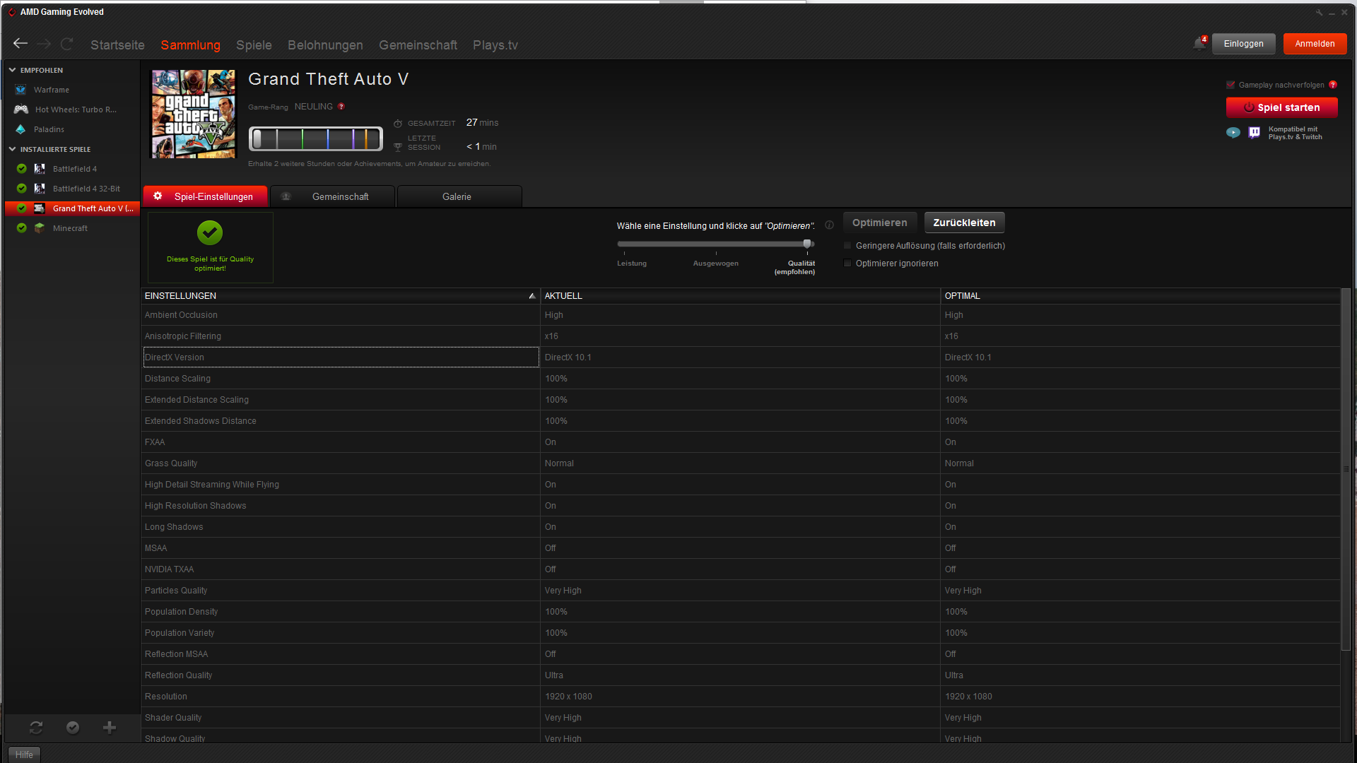Click the back arrow navigation icon
Image resolution: width=1357 pixels, height=763 pixels.
click(20, 44)
